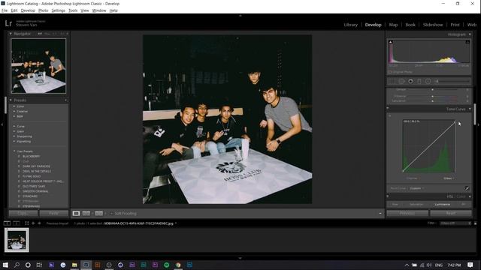Switch to the HSL Saturation tab
The image size is (481, 270).
click(x=416, y=204)
